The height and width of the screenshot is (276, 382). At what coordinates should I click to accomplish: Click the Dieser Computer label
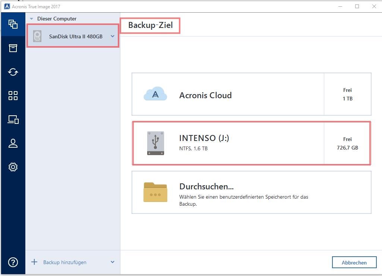coord(57,19)
